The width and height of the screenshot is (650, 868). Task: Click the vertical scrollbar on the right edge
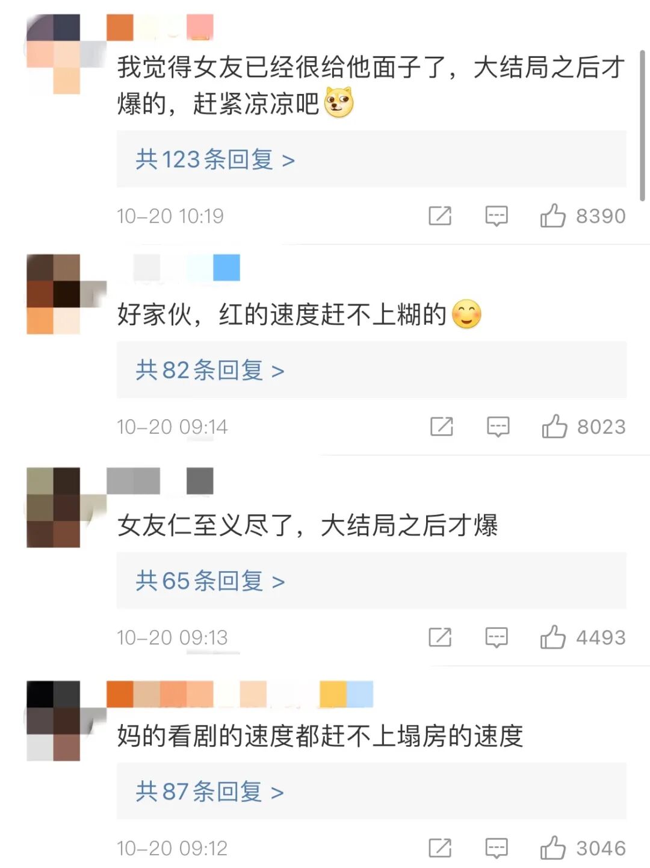pyautogui.click(x=642, y=125)
